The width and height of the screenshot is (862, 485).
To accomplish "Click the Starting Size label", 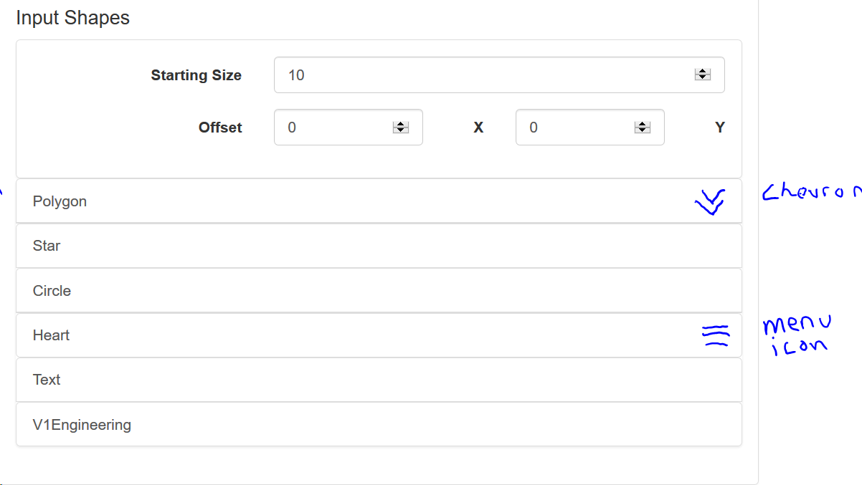I will (196, 75).
